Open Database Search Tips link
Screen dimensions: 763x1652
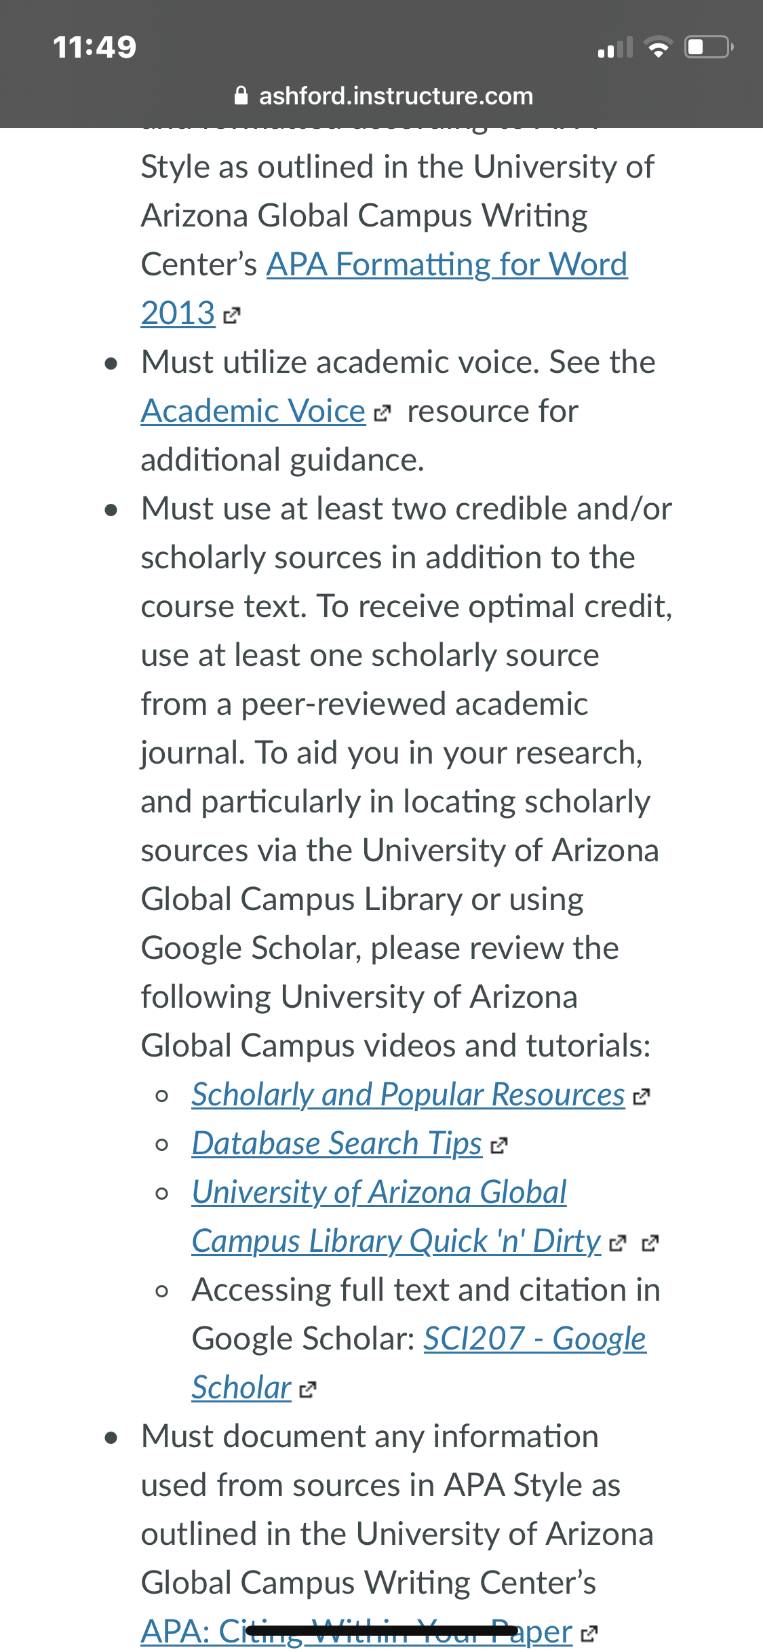click(x=337, y=1143)
